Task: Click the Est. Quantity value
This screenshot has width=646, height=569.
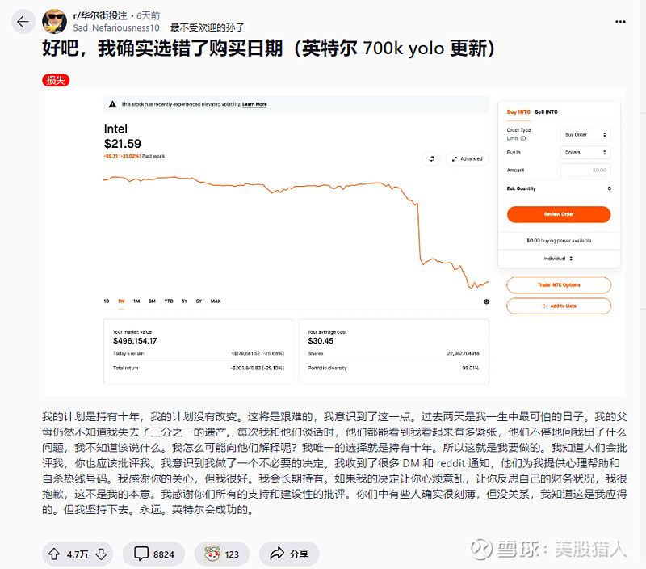Action: [x=610, y=188]
